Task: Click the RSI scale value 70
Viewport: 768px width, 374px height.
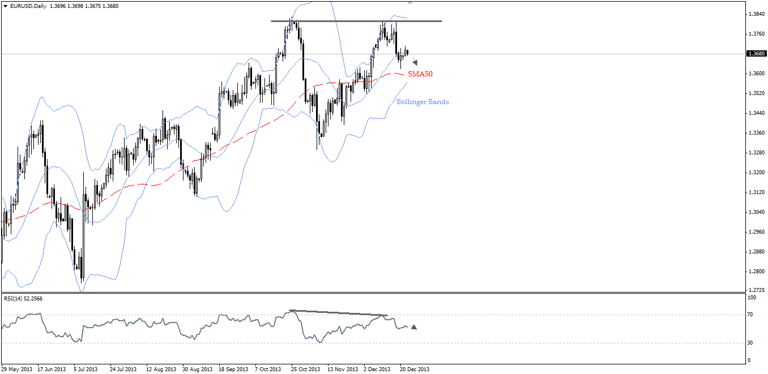Action: [x=751, y=315]
